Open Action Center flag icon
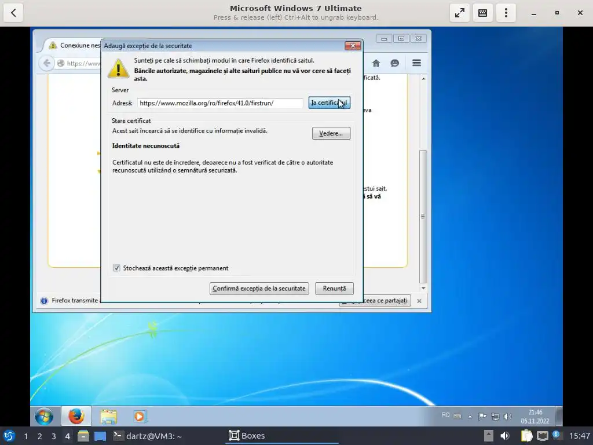 (x=482, y=416)
